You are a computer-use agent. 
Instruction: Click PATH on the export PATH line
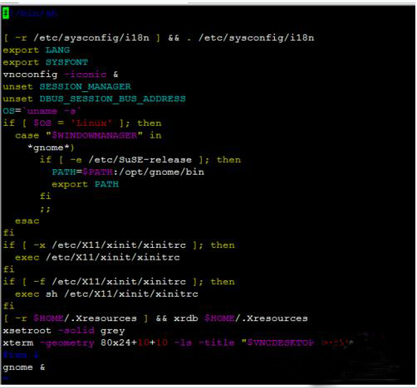pos(106,184)
